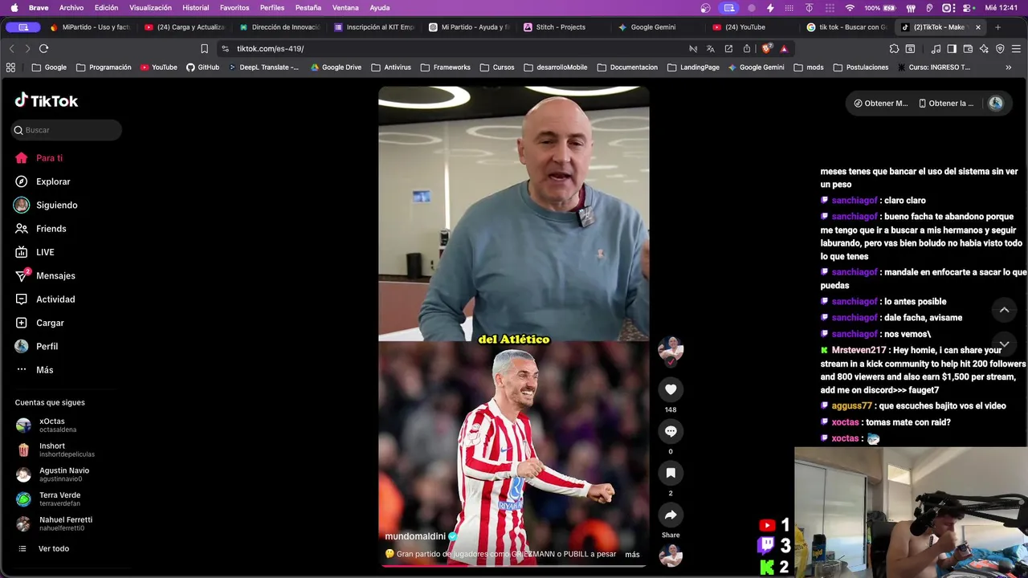Open Mensajes inbox

[x=55, y=275]
